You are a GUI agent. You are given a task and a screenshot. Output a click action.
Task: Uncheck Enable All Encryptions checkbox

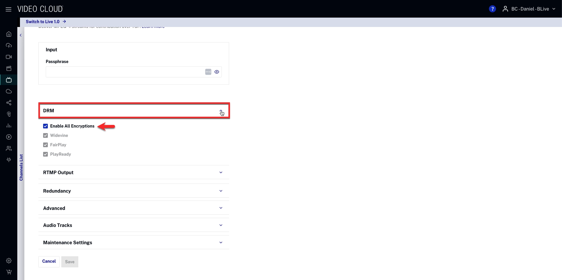[x=45, y=126]
